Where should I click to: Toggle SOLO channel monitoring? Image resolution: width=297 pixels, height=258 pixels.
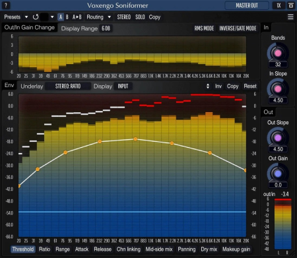140,17
